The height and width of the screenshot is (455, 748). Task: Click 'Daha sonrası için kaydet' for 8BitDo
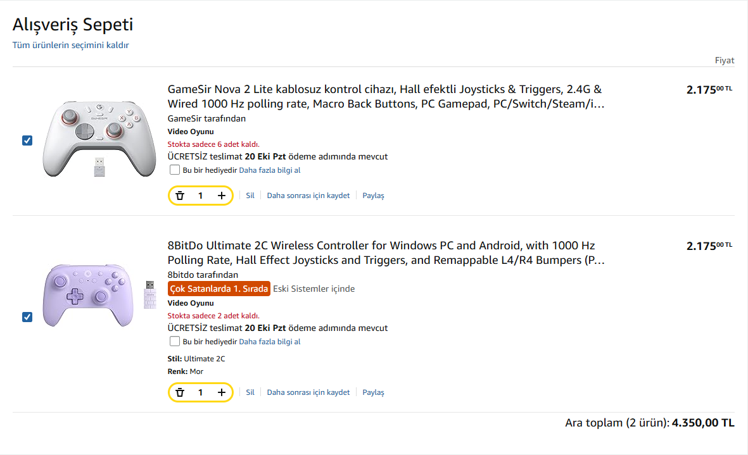click(x=308, y=392)
